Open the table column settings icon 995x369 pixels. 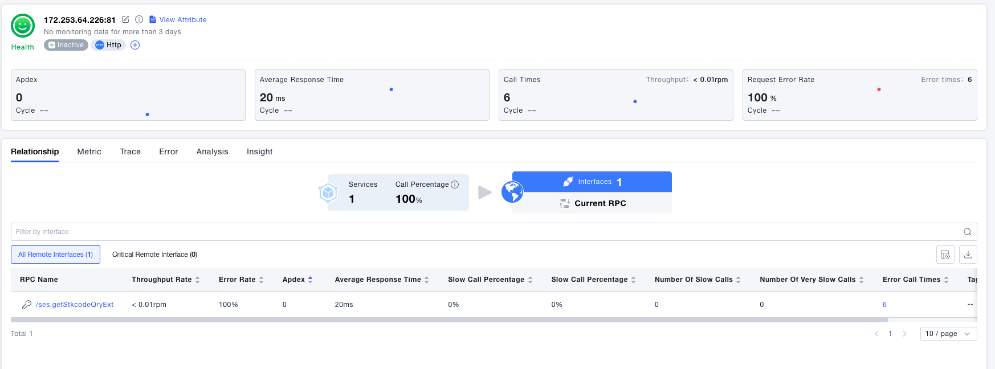[945, 255]
